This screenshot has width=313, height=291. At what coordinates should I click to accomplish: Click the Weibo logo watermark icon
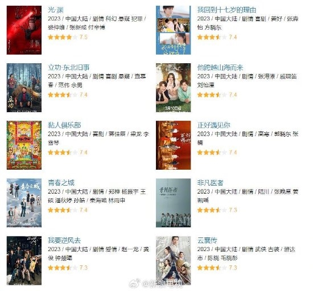click(135, 284)
